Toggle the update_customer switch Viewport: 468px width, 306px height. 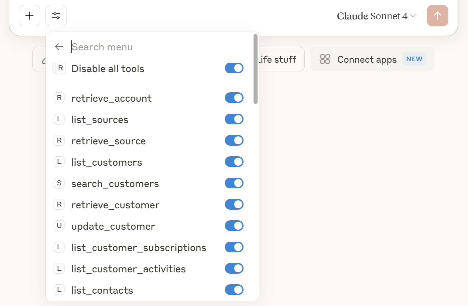click(x=234, y=226)
